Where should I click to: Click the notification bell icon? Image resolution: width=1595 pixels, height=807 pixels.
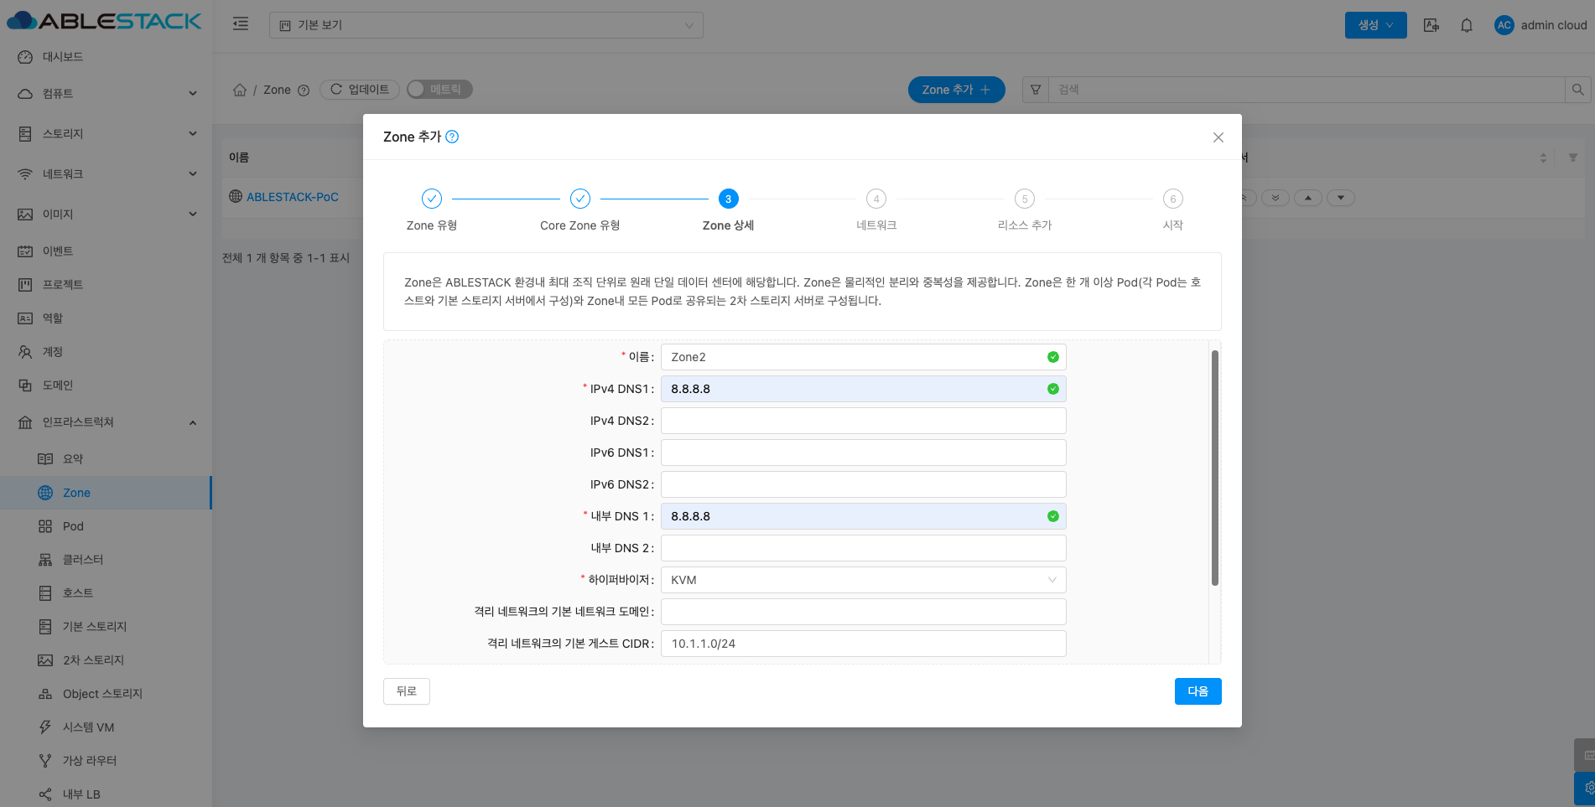(1466, 25)
